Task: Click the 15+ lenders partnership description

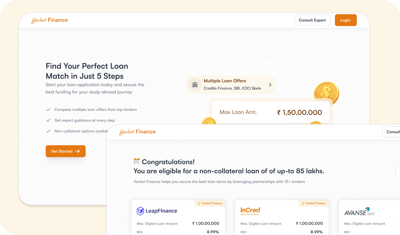Action: click(x=219, y=182)
